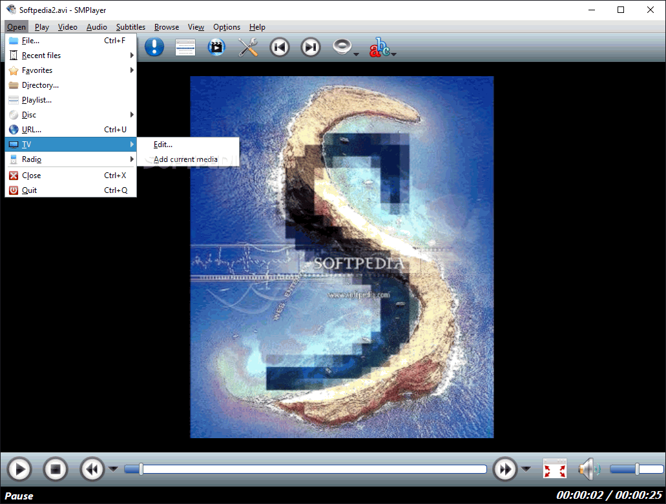Jump to previous track in toolbar
This screenshot has height=504, width=666.
pos(280,47)
